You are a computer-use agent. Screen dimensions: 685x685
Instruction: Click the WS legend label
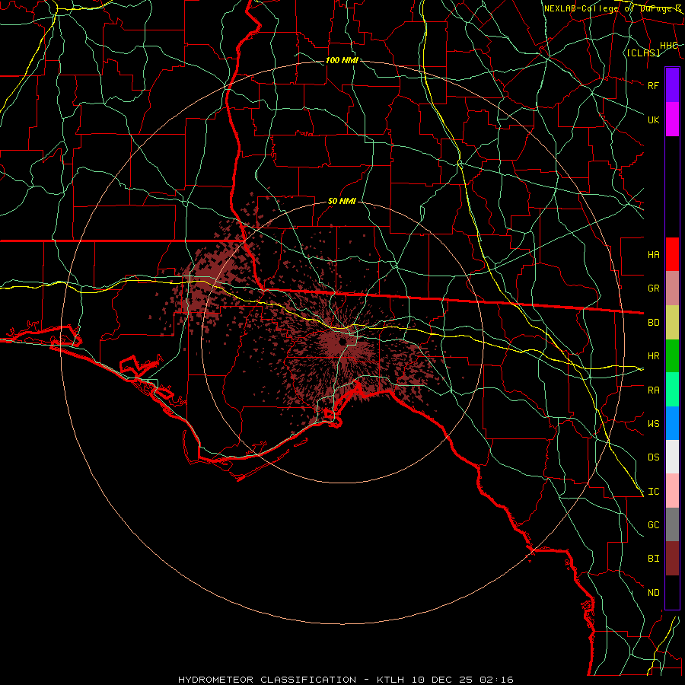[x=654, y=424]
